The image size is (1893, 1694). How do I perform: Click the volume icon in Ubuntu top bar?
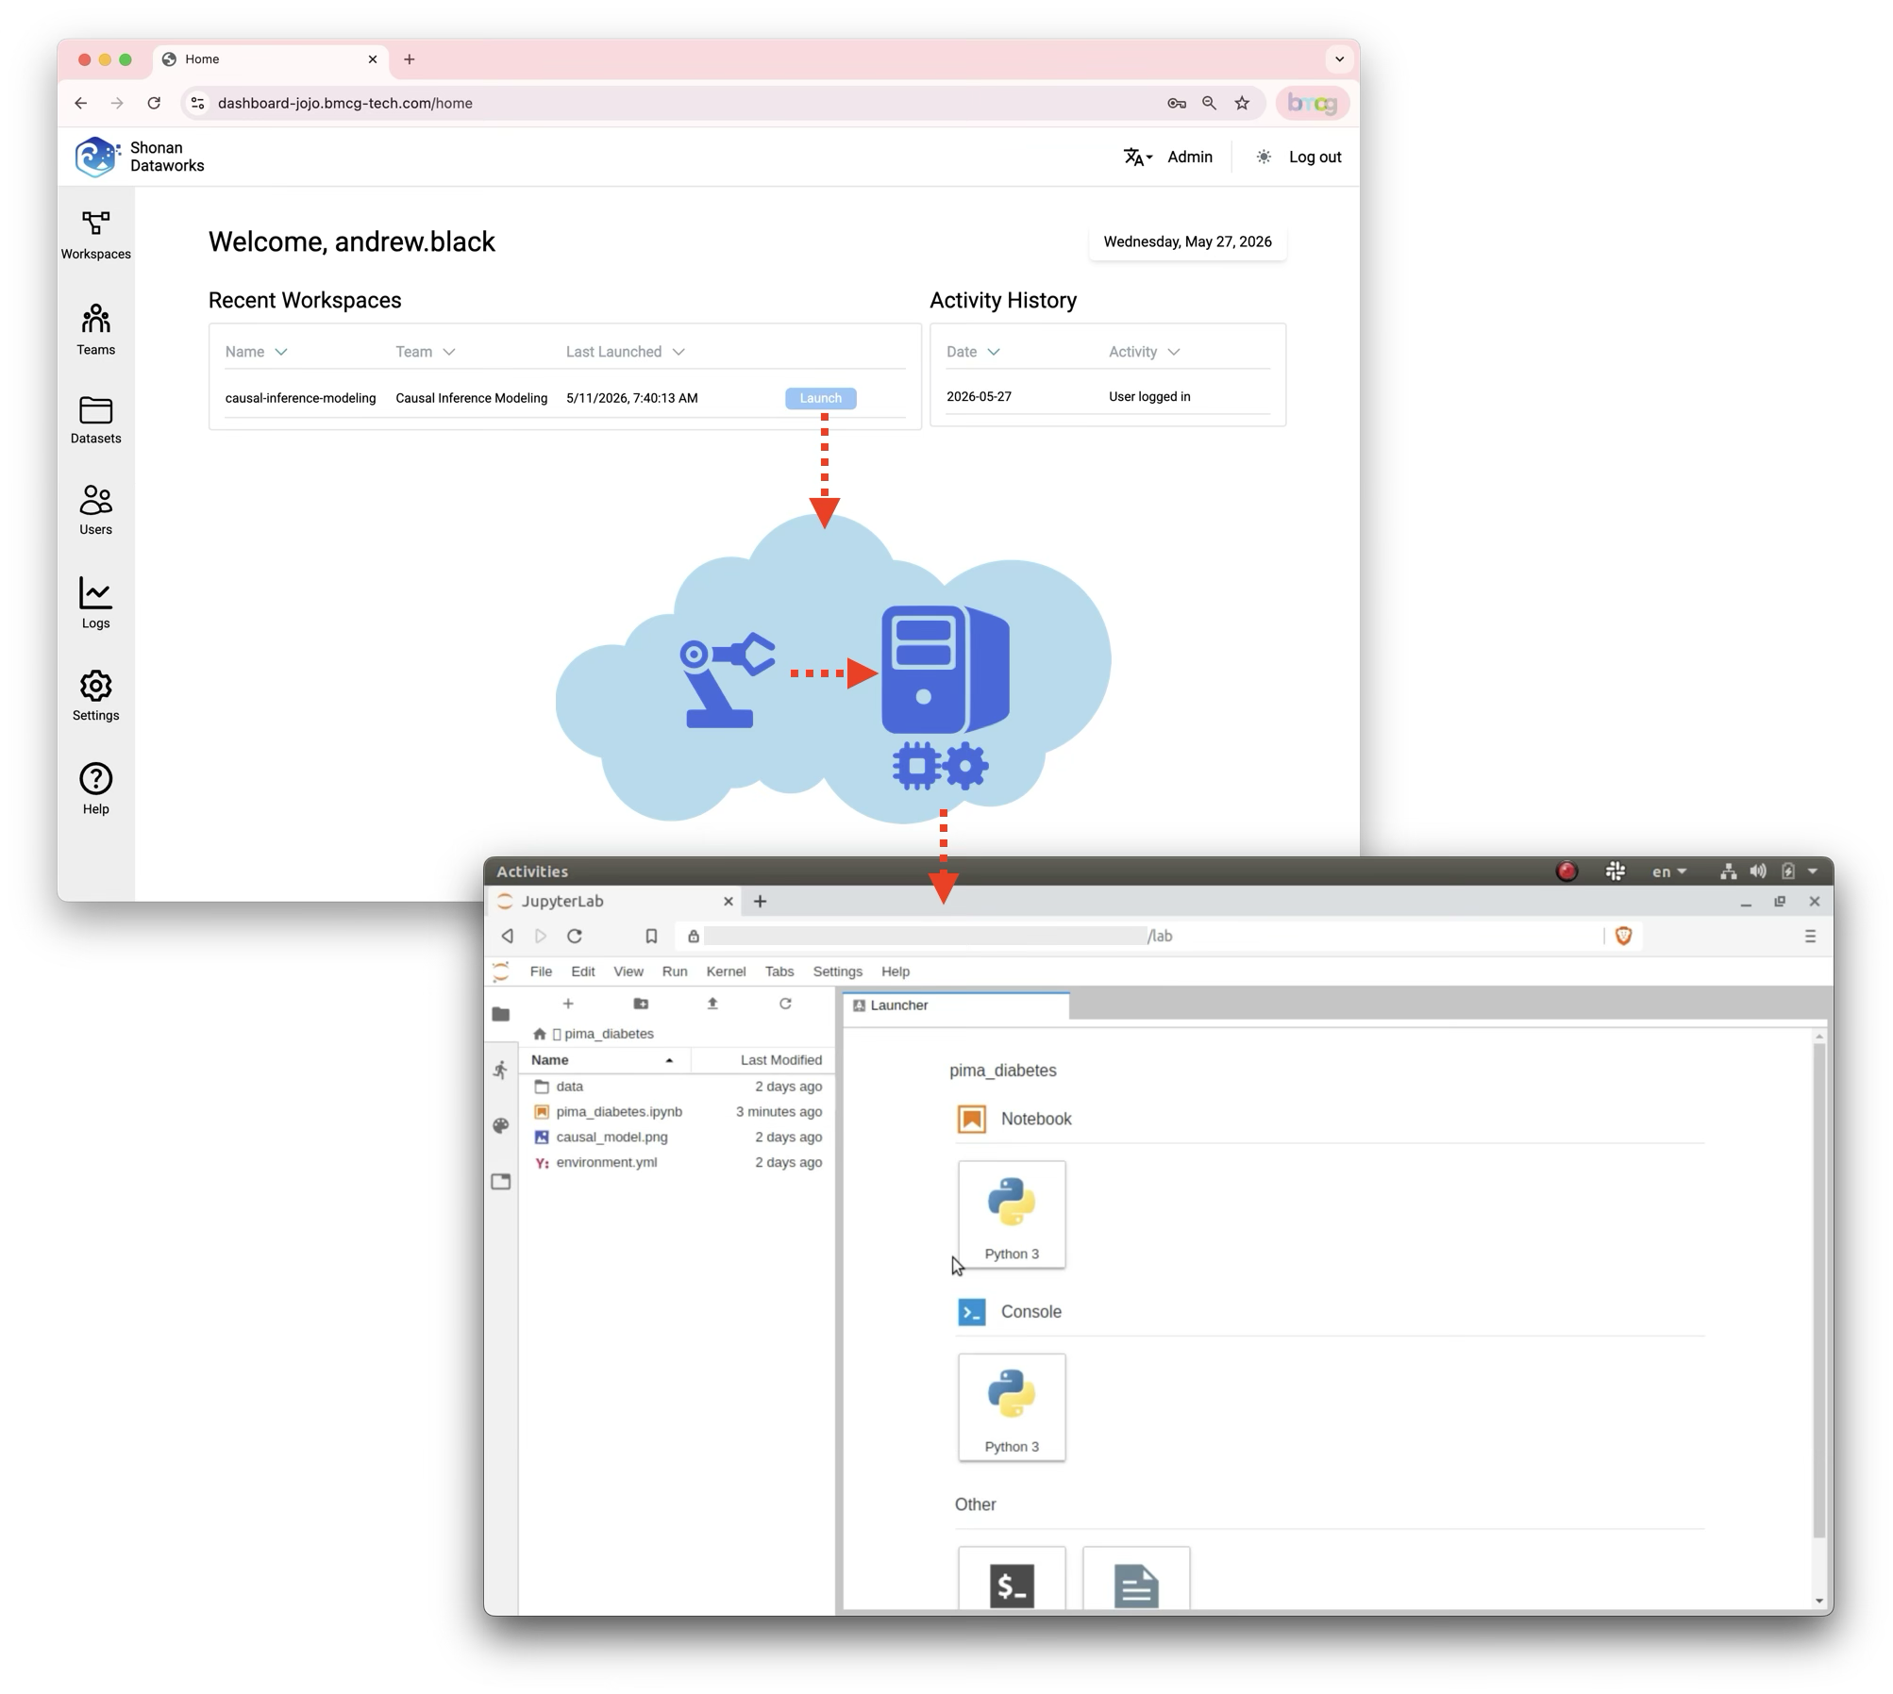point(1757,872)
